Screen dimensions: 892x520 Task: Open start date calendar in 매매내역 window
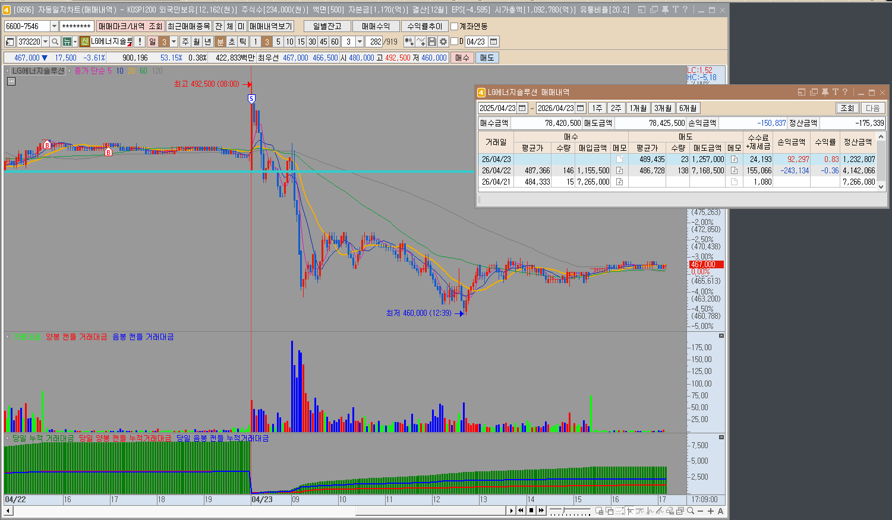(x=522, y=108)
